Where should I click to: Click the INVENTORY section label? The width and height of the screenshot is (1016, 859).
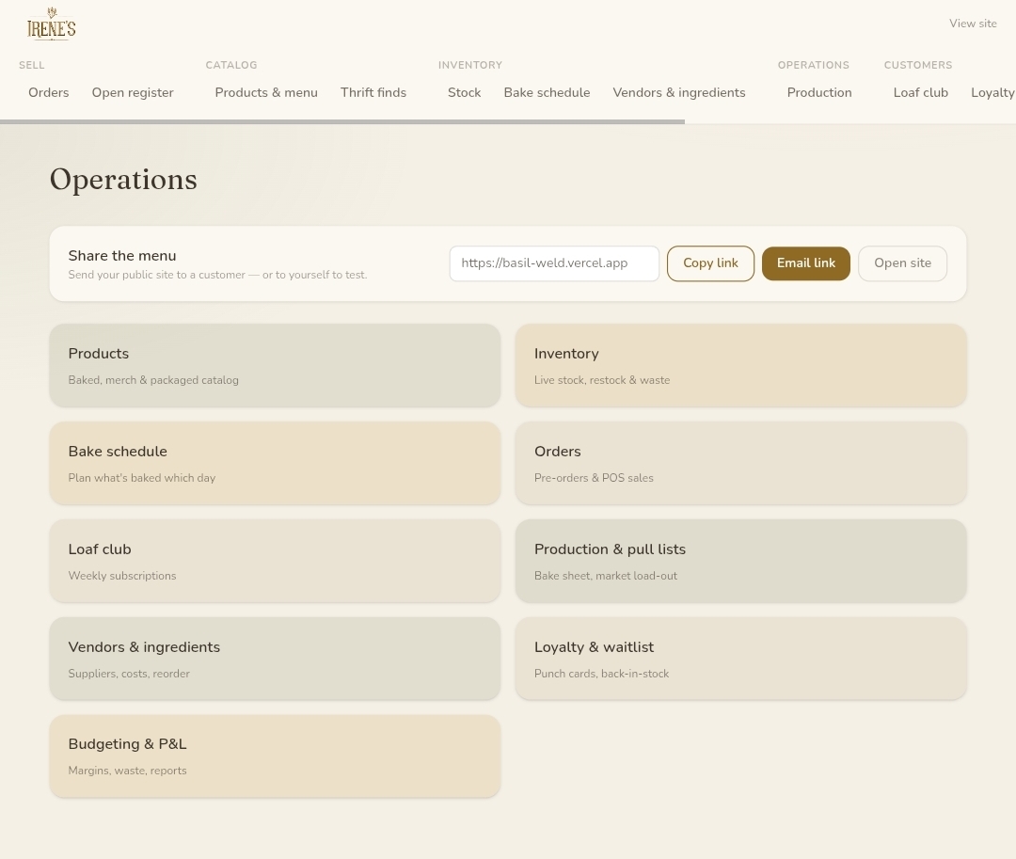click(x=470, y=66)
